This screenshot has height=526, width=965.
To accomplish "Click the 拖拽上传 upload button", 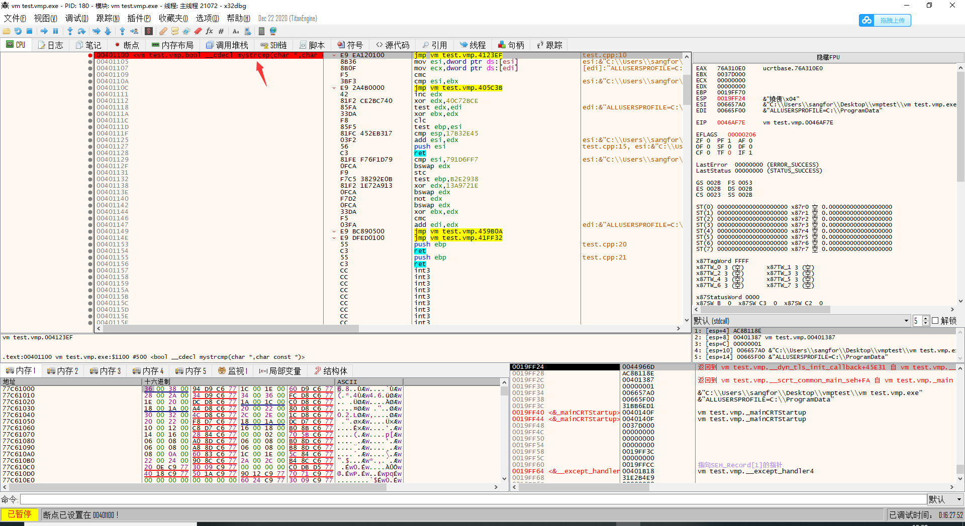I will click(x=885, y=21).
